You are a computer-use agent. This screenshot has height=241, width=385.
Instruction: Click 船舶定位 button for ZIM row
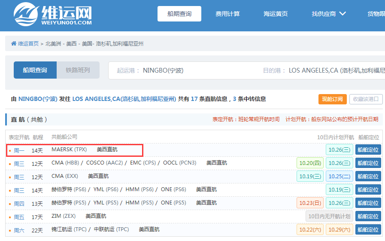(x=368, y=217)
